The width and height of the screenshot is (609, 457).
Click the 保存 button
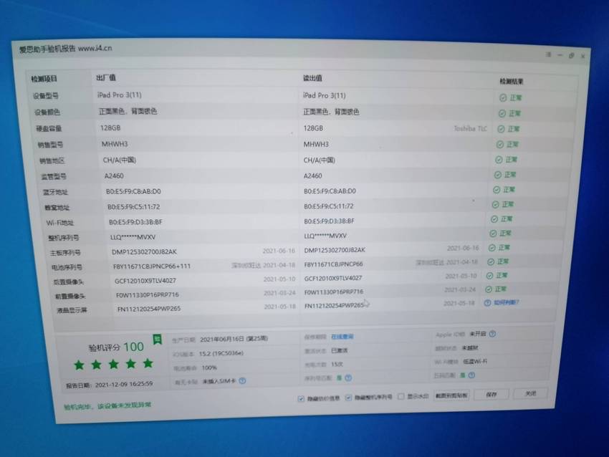tap(491, 395)
